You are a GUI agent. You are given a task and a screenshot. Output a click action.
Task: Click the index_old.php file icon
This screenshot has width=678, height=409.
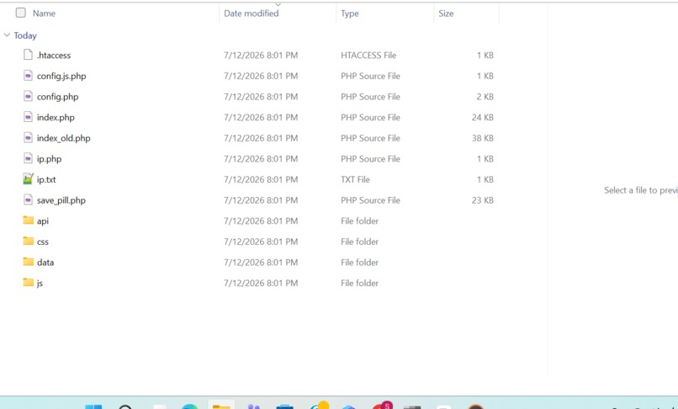tap(28, 138)
